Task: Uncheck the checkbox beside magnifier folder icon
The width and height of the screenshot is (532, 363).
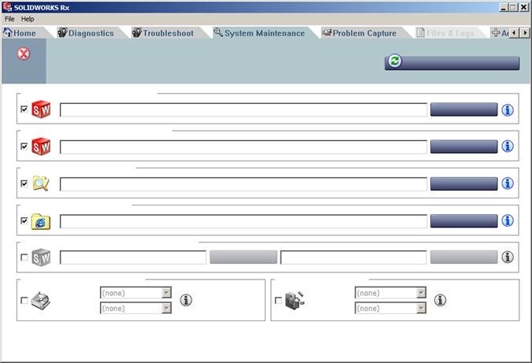Action: (24, 183)
